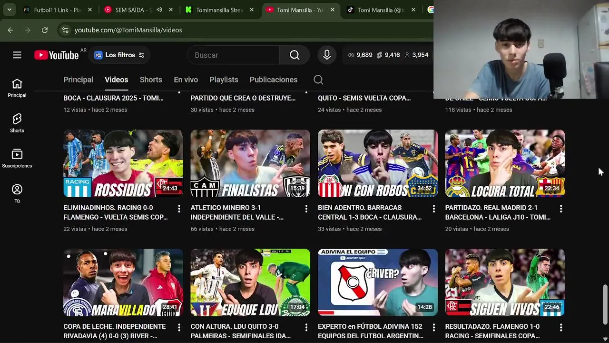Reload the page with the refresh button
The width and height of the screenshot is (609, 343).
pyautogui.click(x=45, y=30)
